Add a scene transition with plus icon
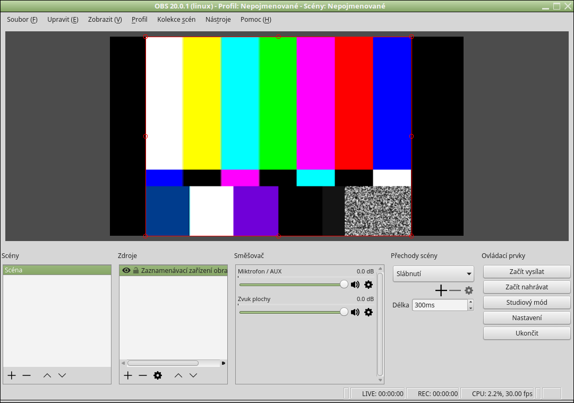Viewport: 574px width, 403px height. click(441, 290)
